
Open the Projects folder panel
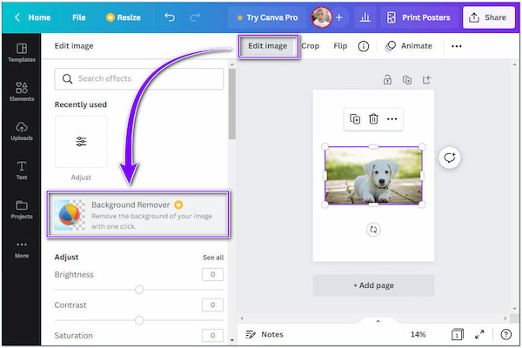[x=21, y=210]
